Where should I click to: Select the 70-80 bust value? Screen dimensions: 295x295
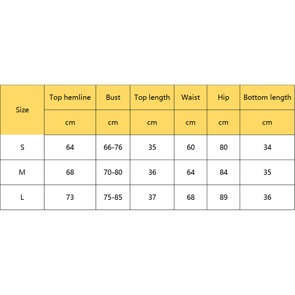[x=113, y=172]
